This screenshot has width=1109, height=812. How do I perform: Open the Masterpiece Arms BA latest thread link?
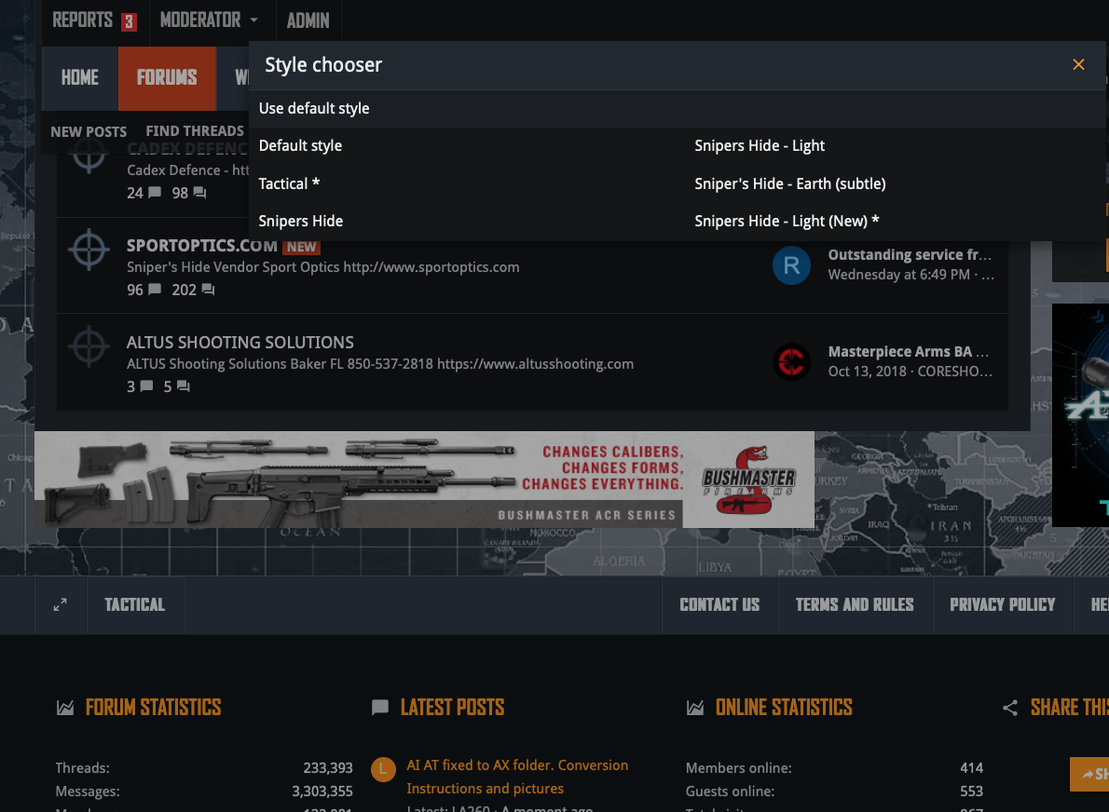coord(908,351)
